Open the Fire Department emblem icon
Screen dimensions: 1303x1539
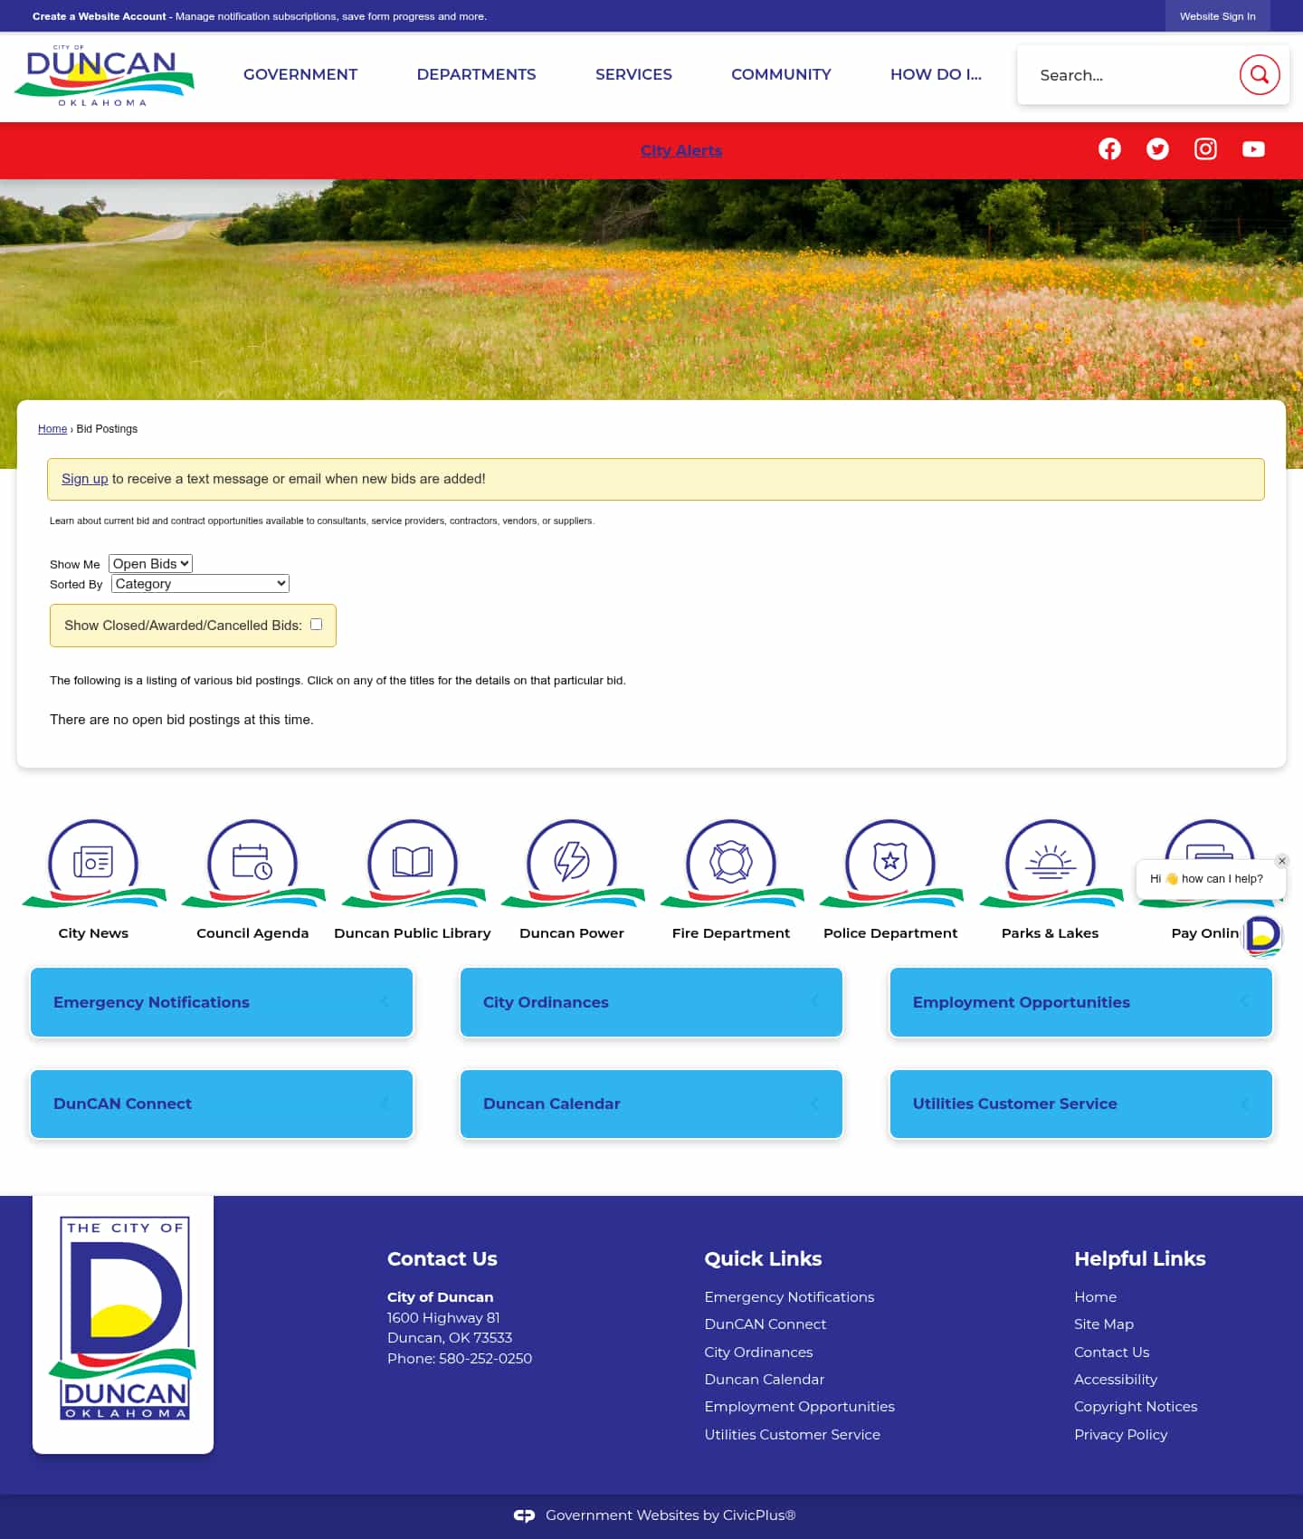(x=731, y=863)
